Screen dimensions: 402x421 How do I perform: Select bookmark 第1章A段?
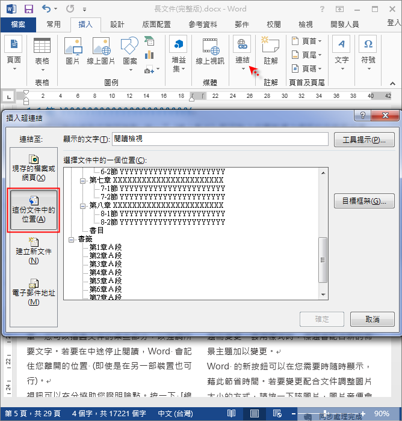click(105, 247)
